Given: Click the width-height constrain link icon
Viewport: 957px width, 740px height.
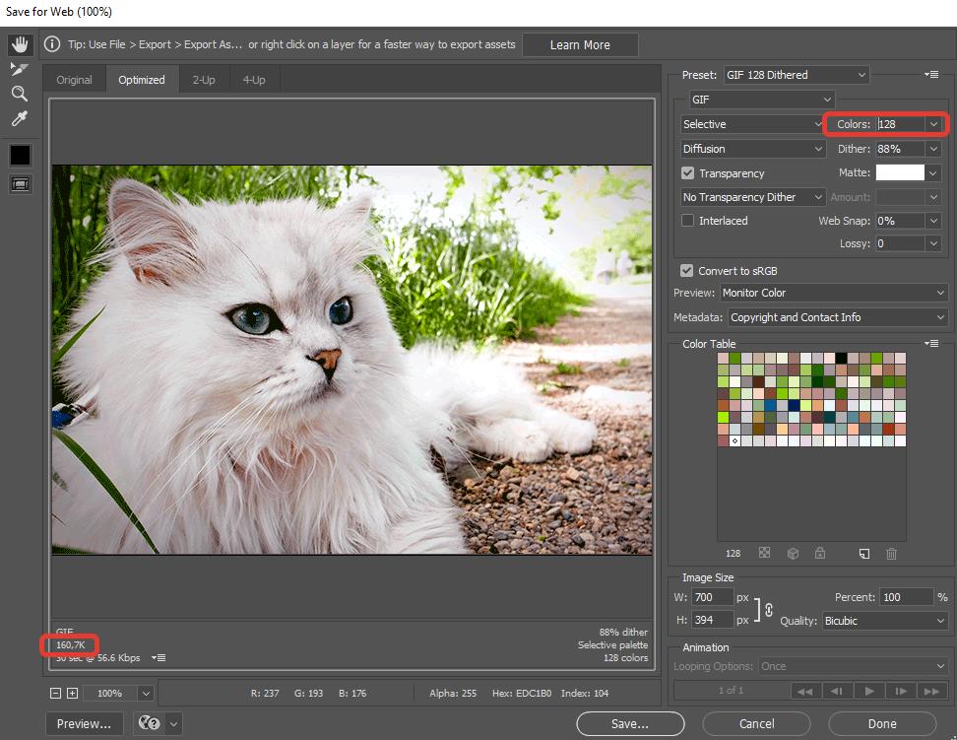Looking at the screenshot, I should [x=769, y=609].
